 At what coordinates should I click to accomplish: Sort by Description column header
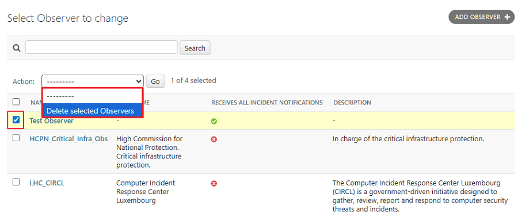click(x=352, y=103)
